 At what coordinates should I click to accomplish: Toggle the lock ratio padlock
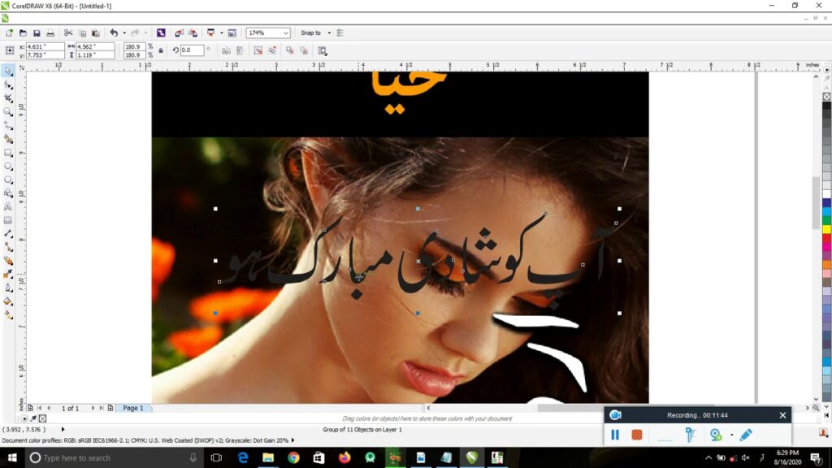tap(162, 51)
